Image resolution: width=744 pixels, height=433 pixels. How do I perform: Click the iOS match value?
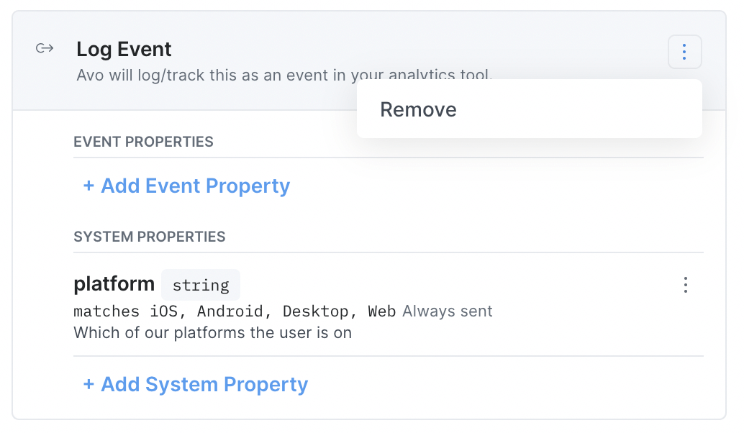coord(165,311)
